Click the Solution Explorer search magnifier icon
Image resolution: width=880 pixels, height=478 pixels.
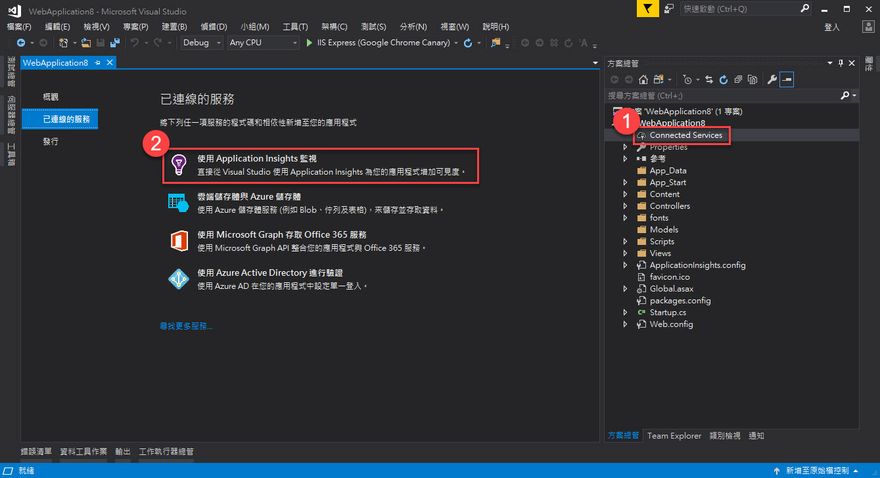point(845,96)
